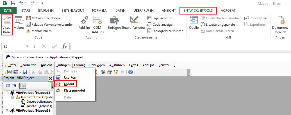Open the COM-Add-Ins dialog
Viewport: 291px width, 115px height.
pos(98,25)
